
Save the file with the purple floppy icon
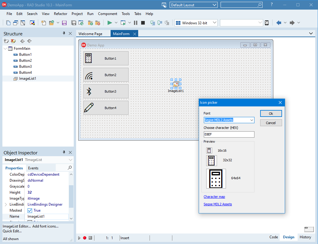tap(64, 23)
